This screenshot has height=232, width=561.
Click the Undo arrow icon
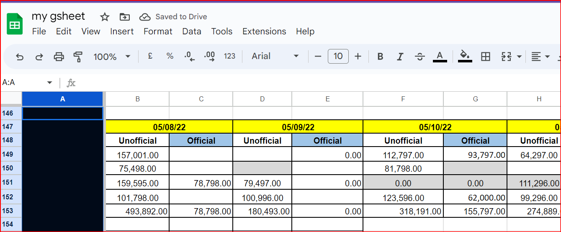pos(20,57)
